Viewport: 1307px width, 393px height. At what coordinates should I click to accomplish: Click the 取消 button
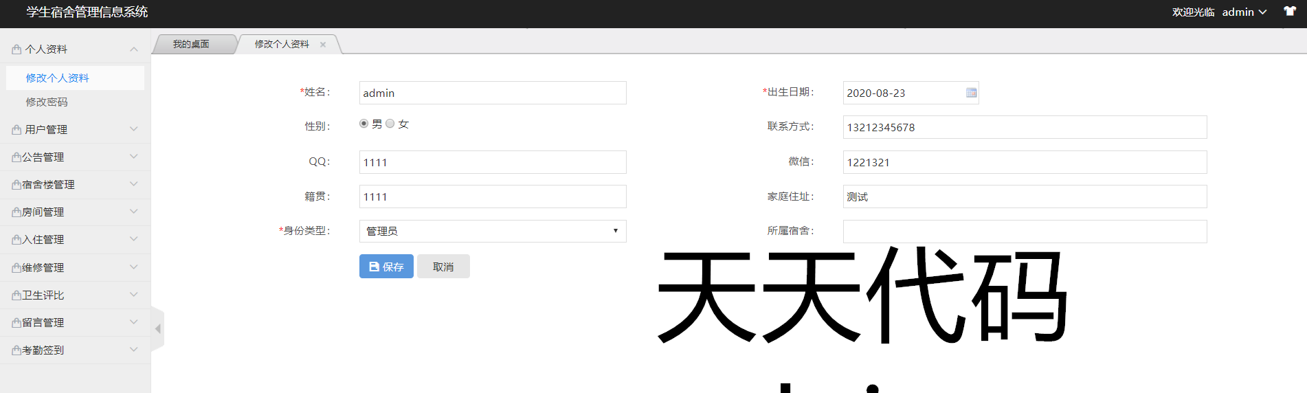click(443, 267)
